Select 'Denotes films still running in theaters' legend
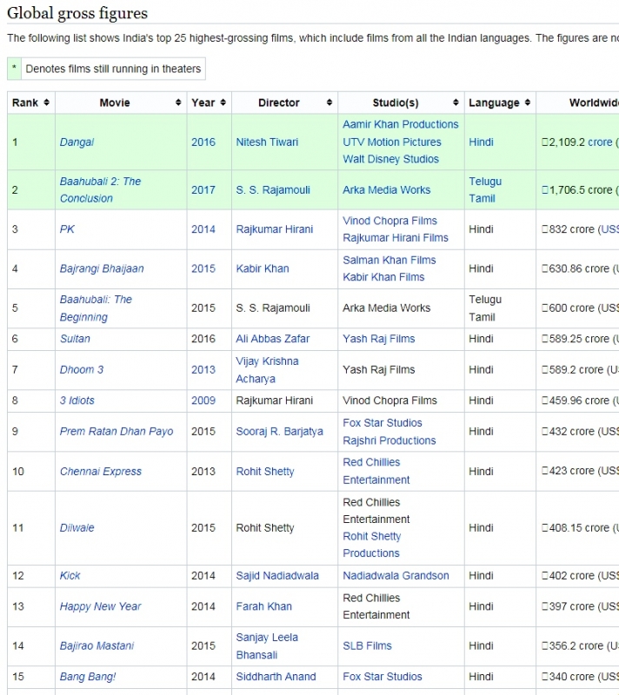 coord(113,69)
